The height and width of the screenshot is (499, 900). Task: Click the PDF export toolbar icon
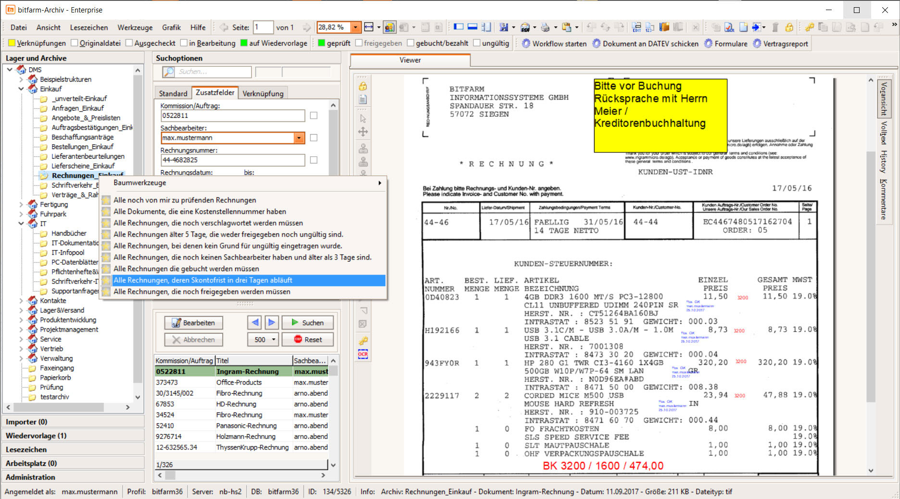pos(525,27)
